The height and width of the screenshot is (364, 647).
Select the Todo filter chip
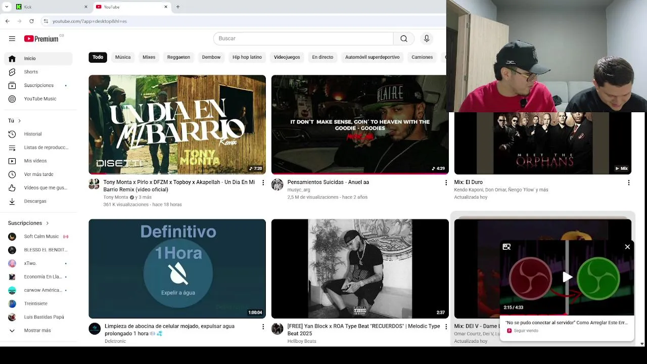[98, 57]
